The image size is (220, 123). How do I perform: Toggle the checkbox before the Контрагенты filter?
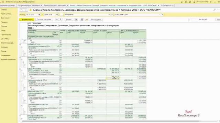(62, 15)
